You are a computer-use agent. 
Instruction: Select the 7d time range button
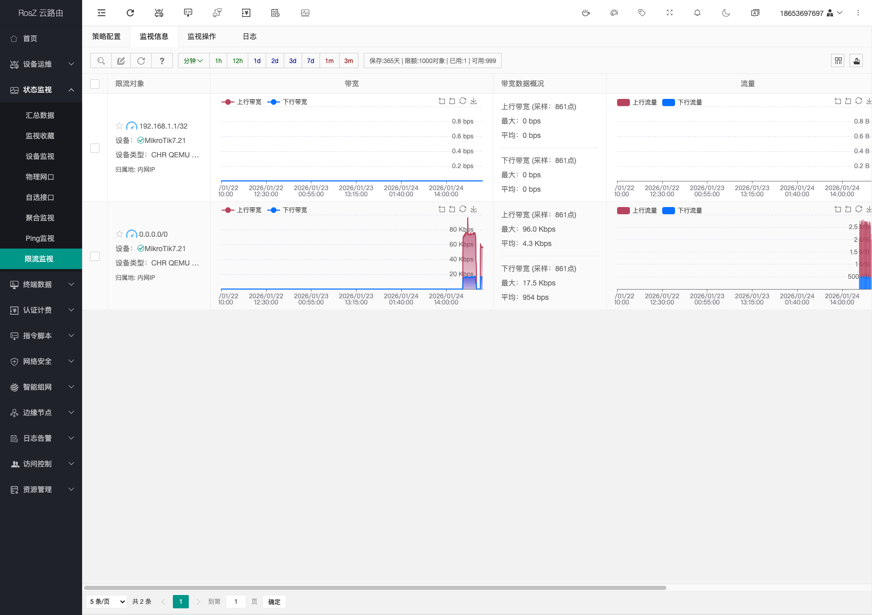(x=310, y=61)
